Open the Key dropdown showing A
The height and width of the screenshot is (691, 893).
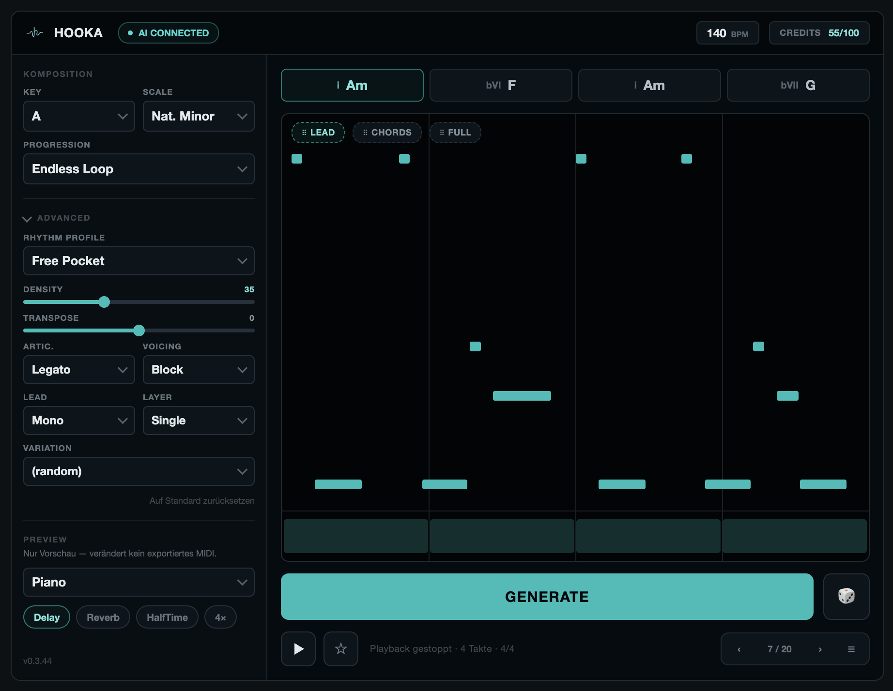pos(79,116)
